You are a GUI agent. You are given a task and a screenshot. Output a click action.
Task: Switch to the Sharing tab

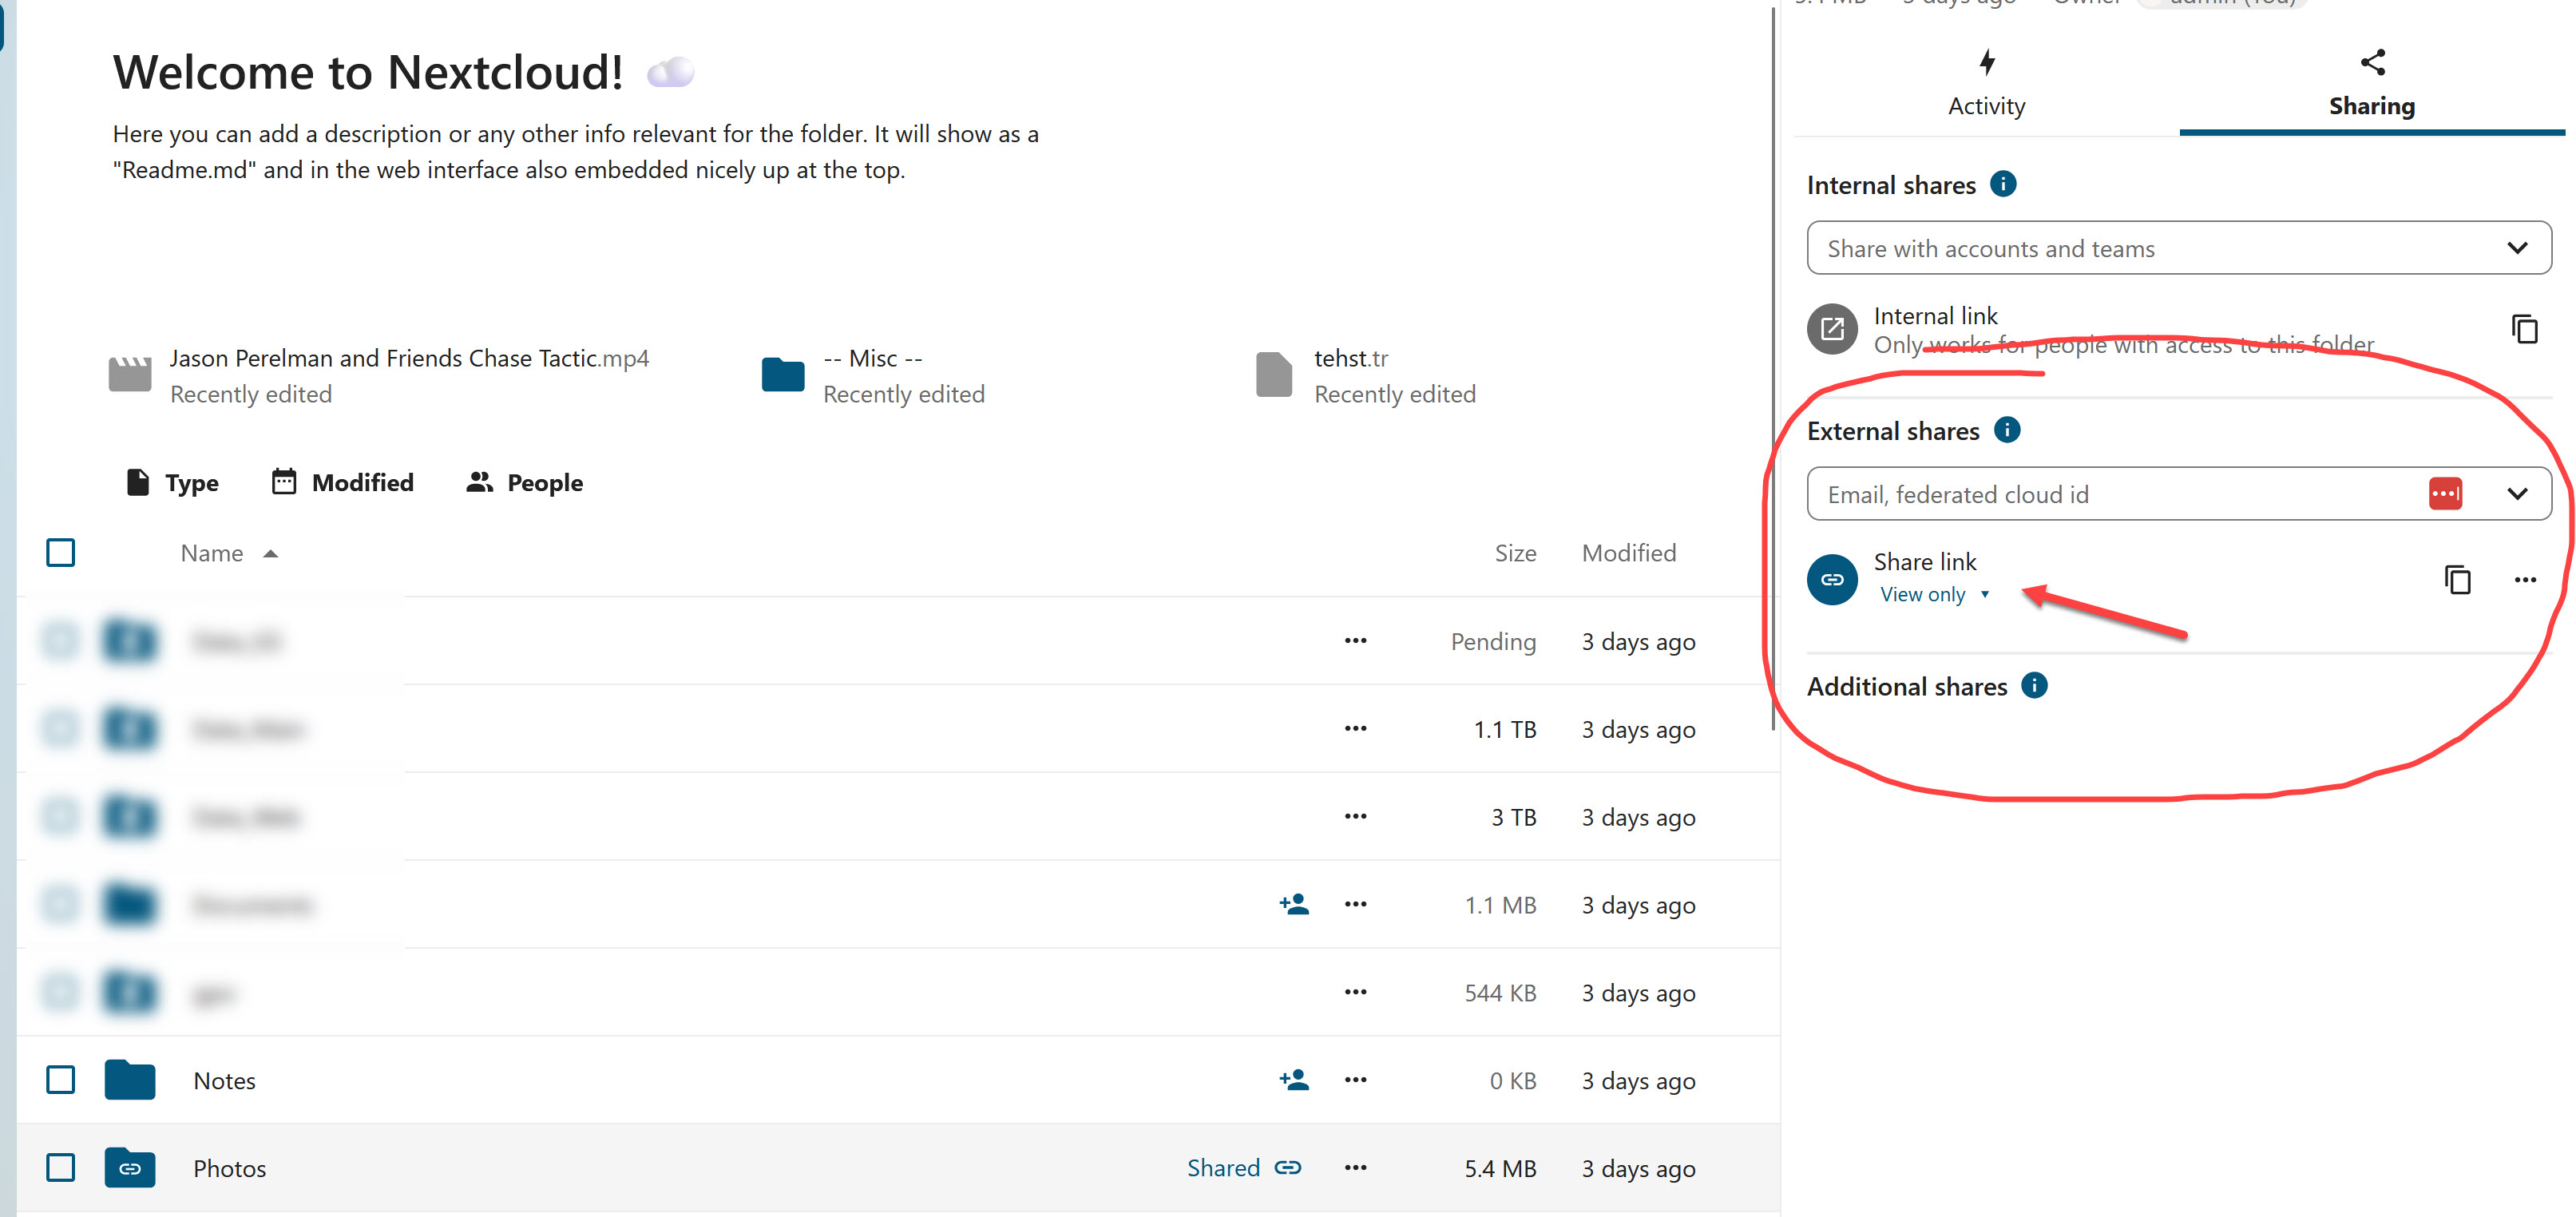[x=2371, y=84]
